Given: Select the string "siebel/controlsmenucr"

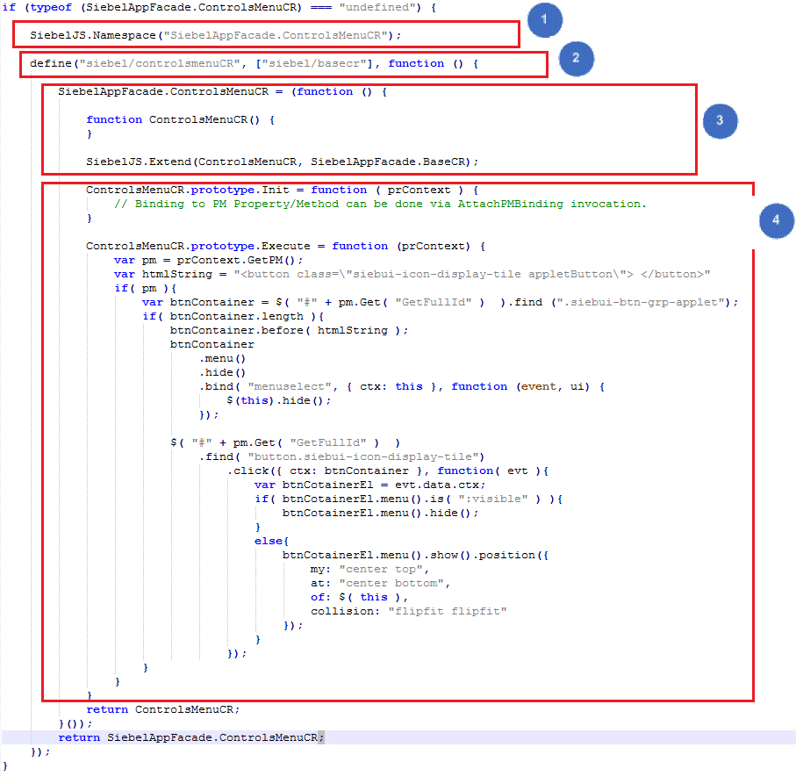Looking at the screenshot, I should 157,63.
